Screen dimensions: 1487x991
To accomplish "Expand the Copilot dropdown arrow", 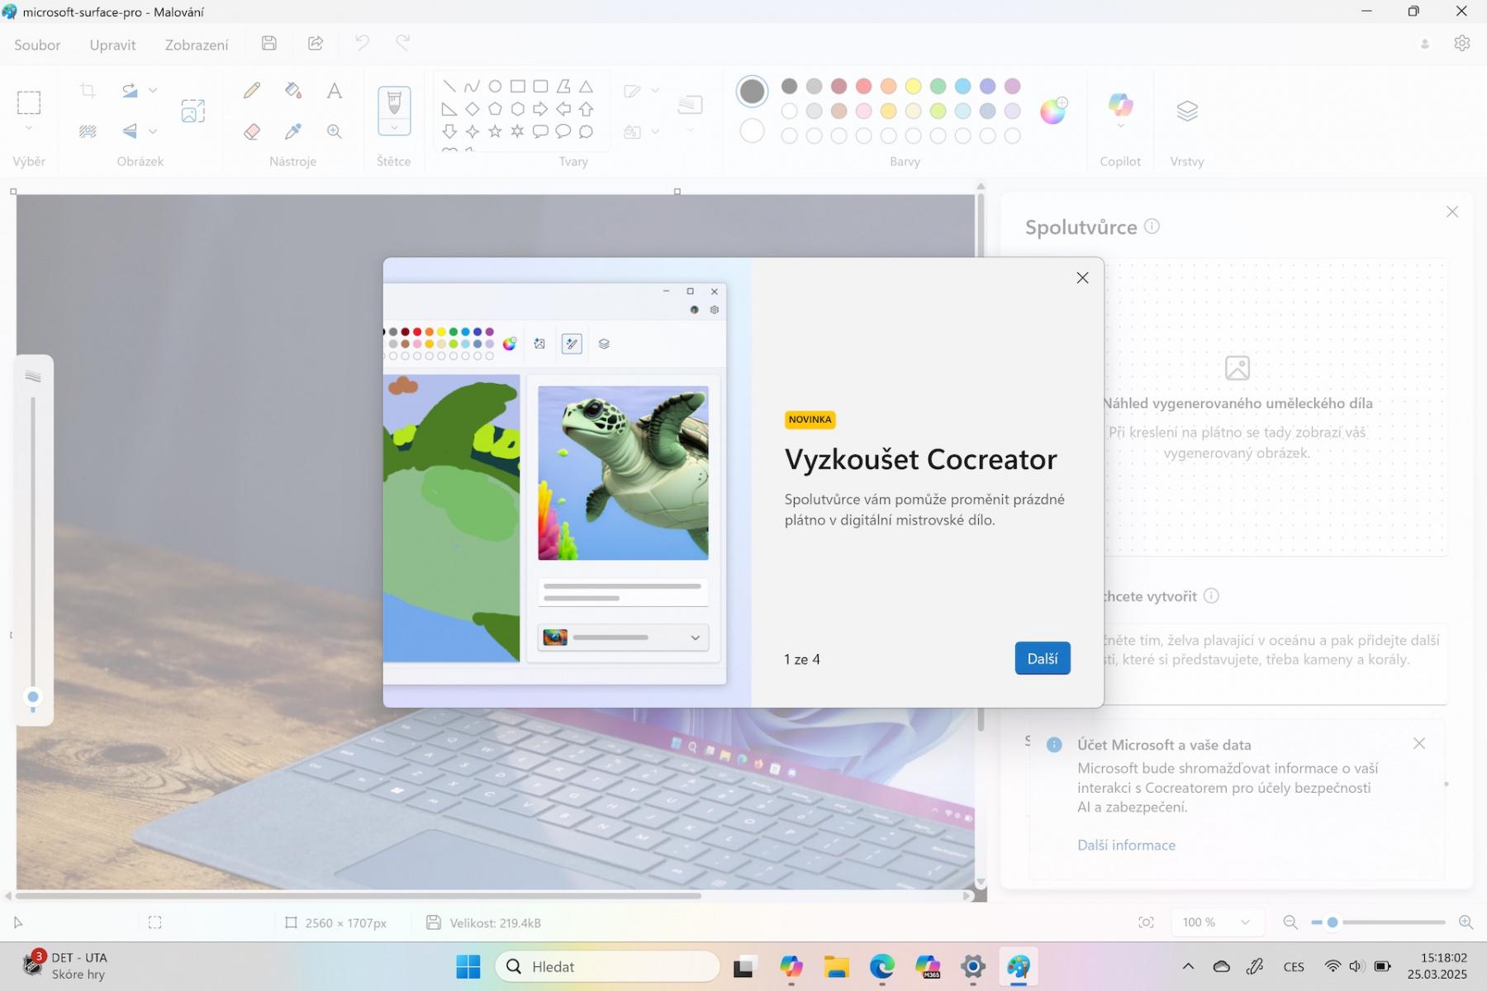I will 1120,126.
